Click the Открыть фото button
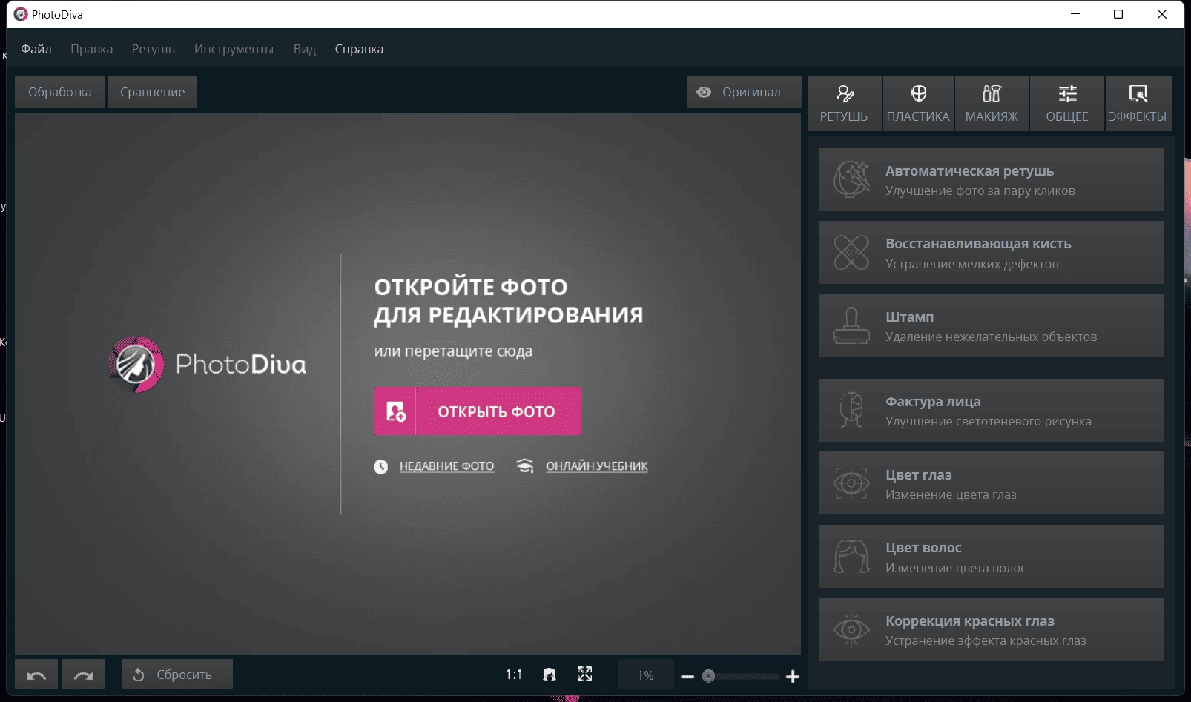 (x=478, y=411)
